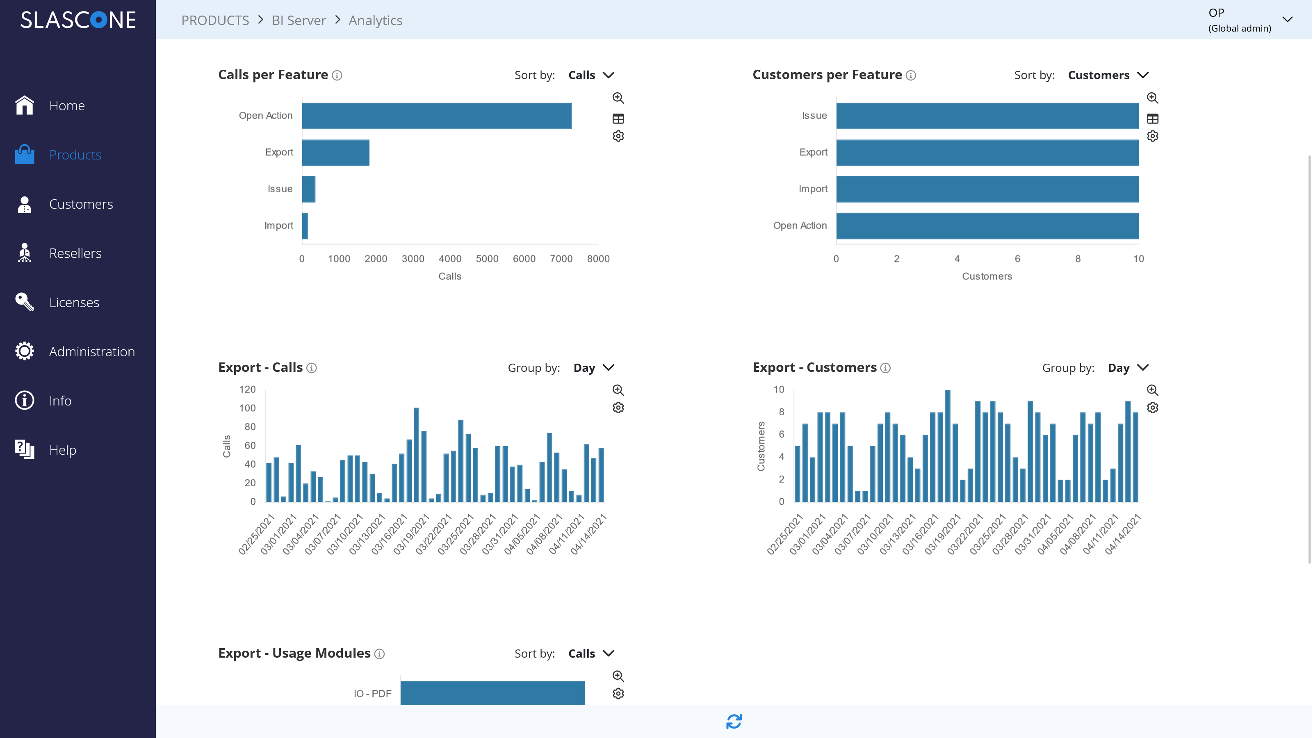Open settings gear for Customers per Feature
Viewport: 1313px width, 738px height.
[1152, 136]
